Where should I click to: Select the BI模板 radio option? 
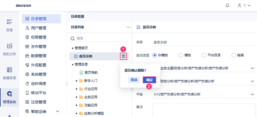(x=155, y=55)
